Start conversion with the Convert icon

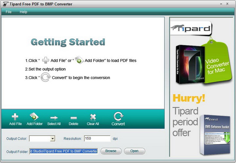[118, 116]
